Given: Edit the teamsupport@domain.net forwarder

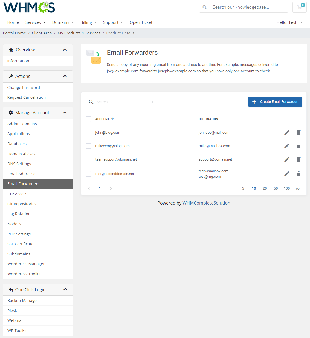Looking at the screenshot, I should pyautogui.click(x=286, y=159).
